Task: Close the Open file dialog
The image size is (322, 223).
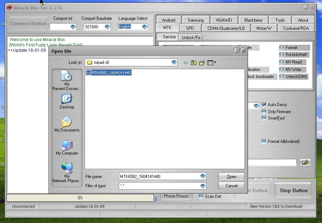Action: pyautogui.click(x=243, y=51)
